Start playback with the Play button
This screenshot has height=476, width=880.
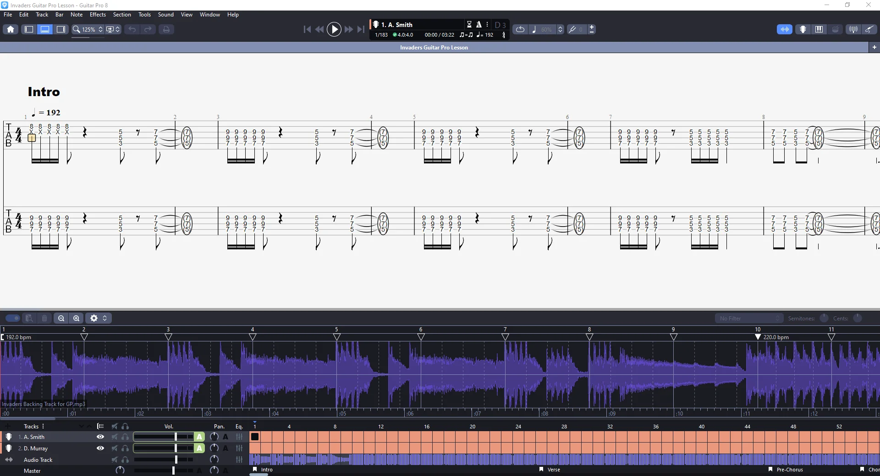point(334,29)
